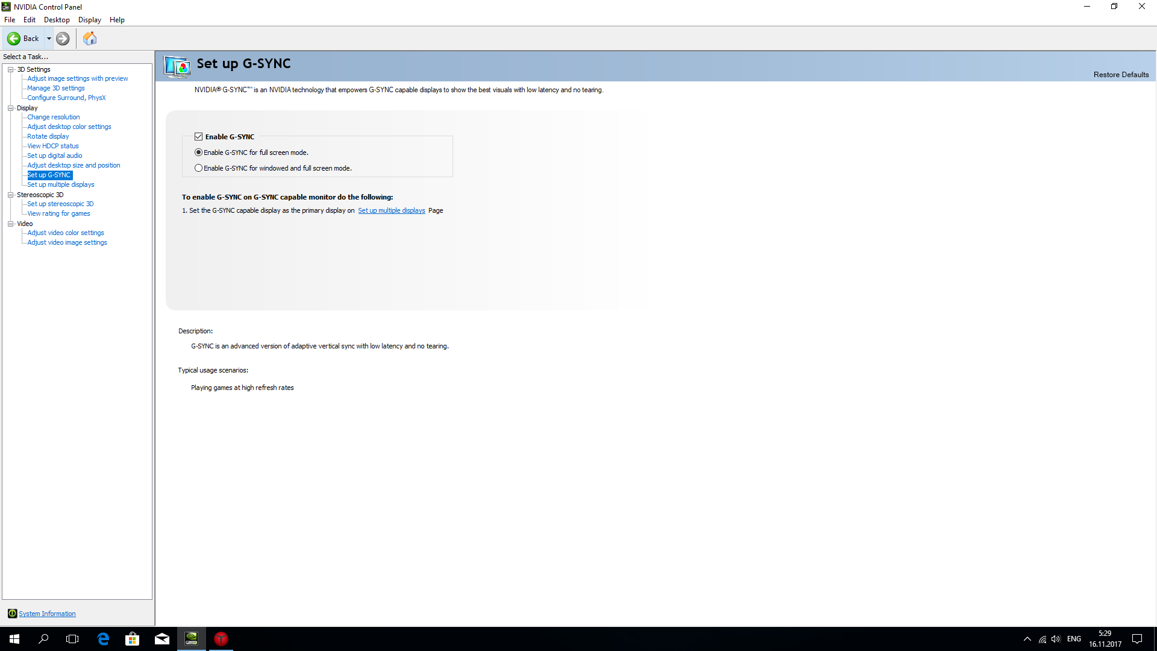Open the Back history dropdown arrow

49,39
